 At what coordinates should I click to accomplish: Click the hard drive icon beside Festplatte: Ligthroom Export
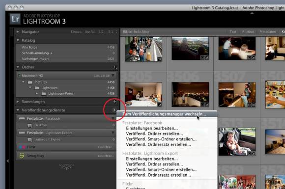click(x=22, y=133)
